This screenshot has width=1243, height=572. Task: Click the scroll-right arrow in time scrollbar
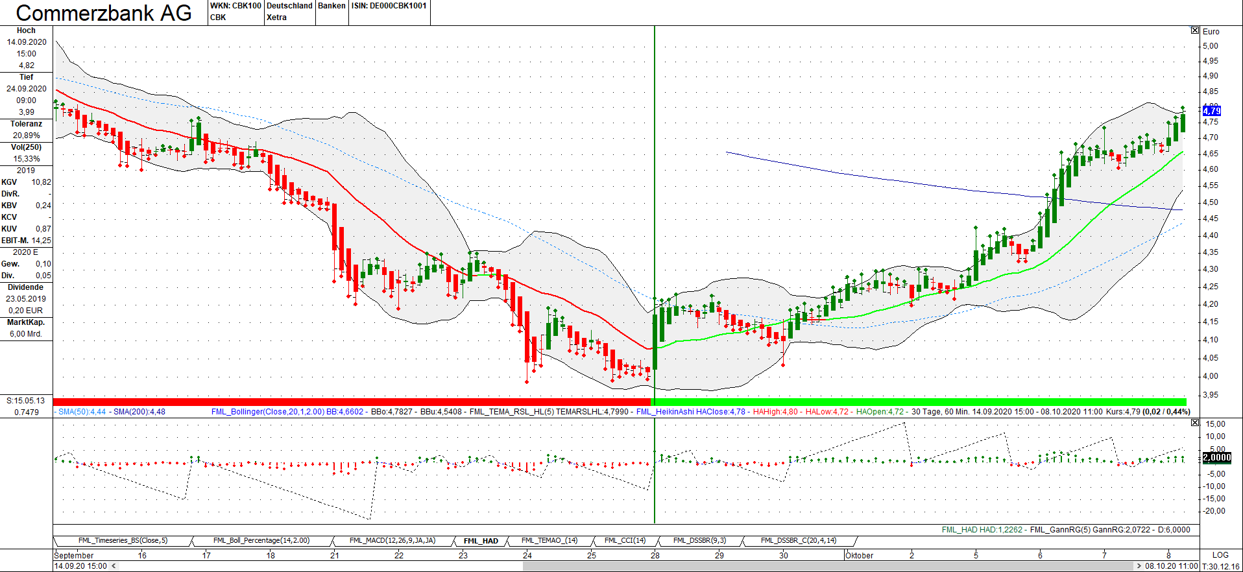pyautogui.click(x=1139, y=566)
